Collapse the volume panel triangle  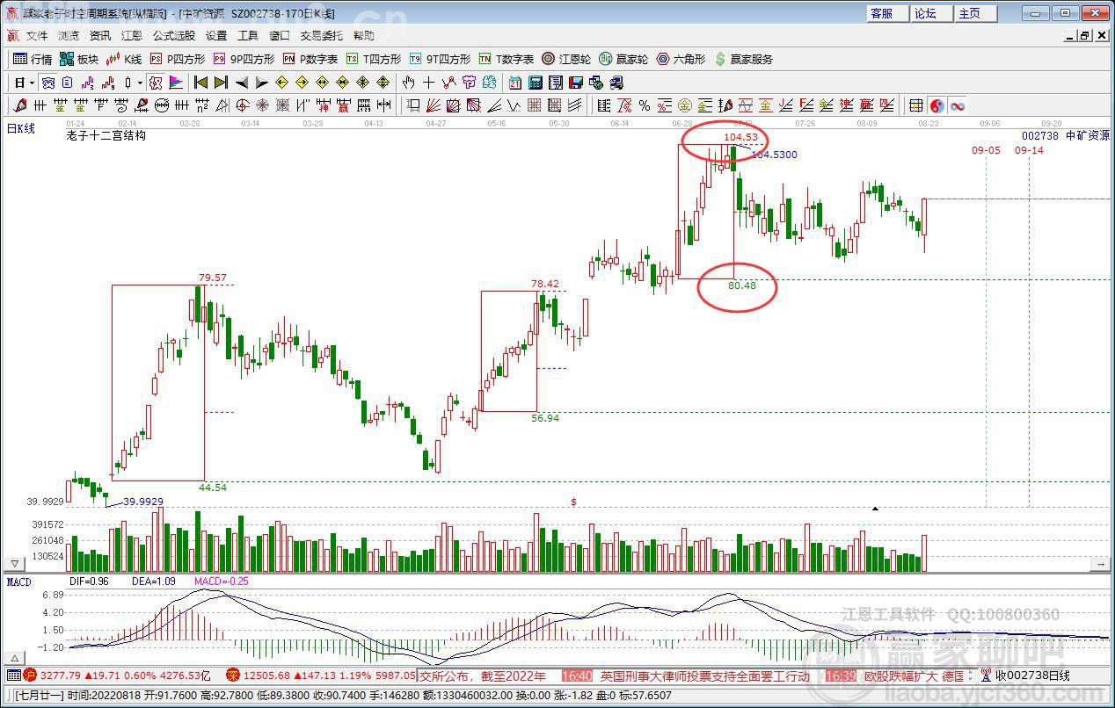pos(14,563)
